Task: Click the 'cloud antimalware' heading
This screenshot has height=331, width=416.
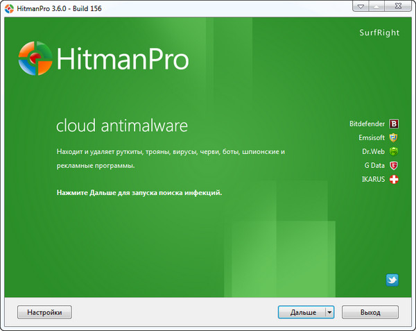Action: (122, 126)
